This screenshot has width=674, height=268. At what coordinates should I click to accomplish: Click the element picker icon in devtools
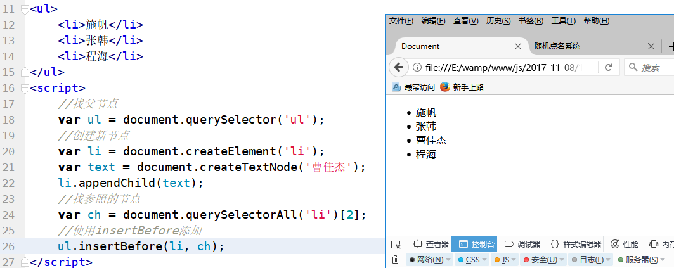tap(396, 244)
